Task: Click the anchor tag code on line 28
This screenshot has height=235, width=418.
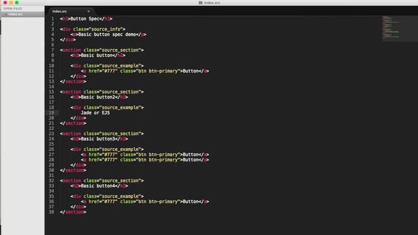Action: pyautogui.click(x=145, y=160)
